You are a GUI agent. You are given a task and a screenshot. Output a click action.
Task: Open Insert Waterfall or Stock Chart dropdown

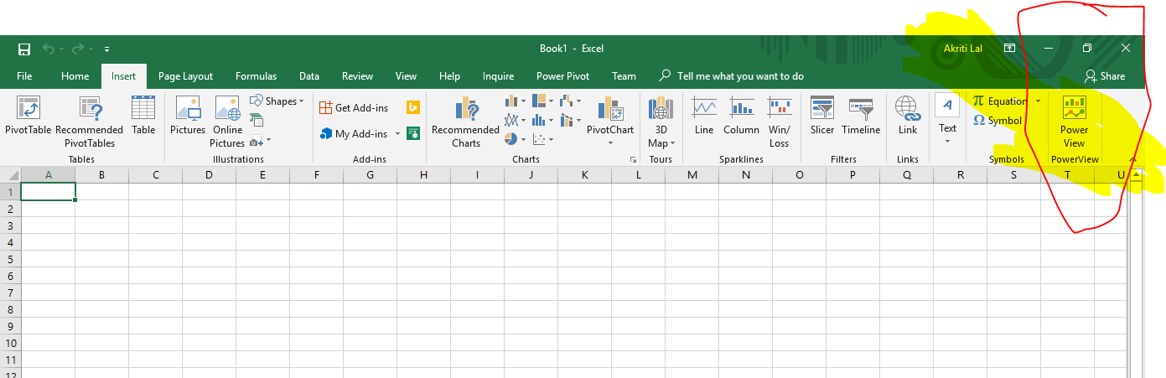click(571, 101)
